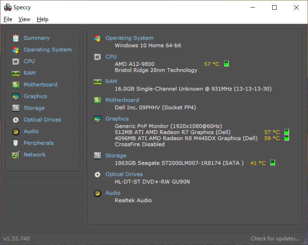Click the Summary clipboard icon in sidebar
The image size is (308, 245).
coord(16,38)
